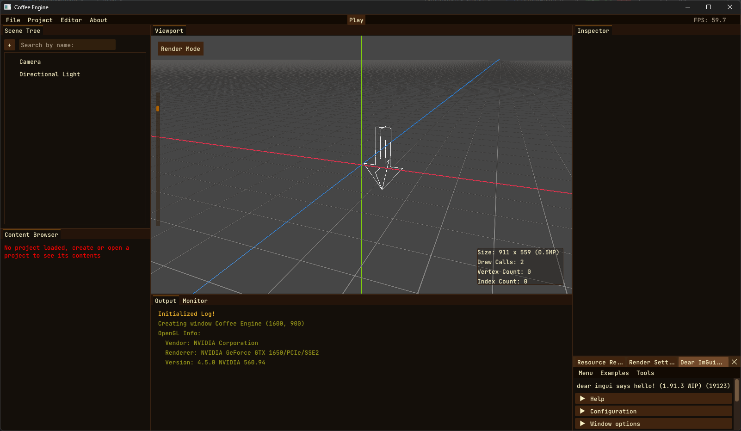The height and width of the screenshot is (431, 741).
Task: Open the File menu
Action: pyautogui.click(x=13, y=20)
